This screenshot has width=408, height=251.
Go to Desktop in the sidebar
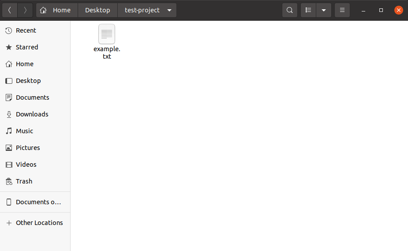pos(35,81)
